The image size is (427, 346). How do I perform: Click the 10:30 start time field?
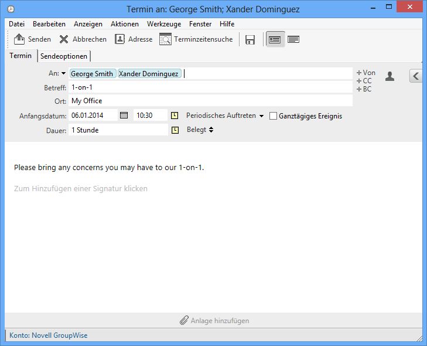click(x=151, y=116)
